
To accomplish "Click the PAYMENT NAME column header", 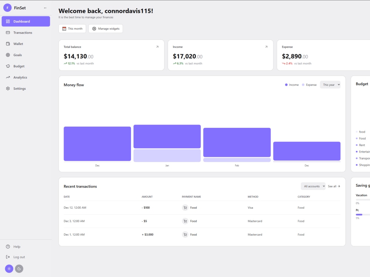I will point(191,197).
